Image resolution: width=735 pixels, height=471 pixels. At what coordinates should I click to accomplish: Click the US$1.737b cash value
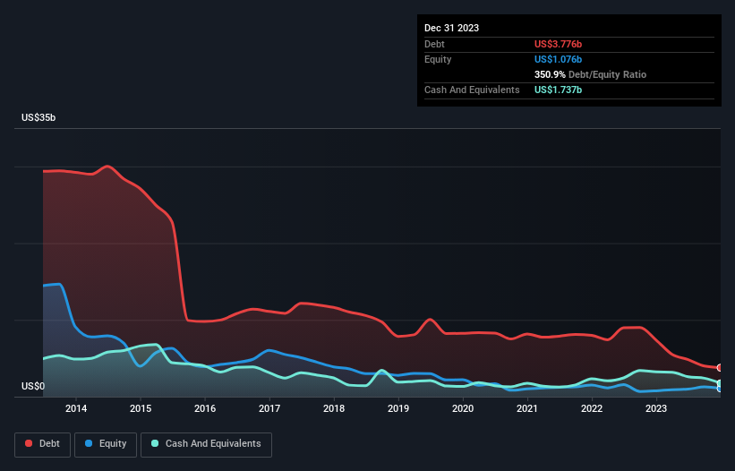[x=558, y=90]
